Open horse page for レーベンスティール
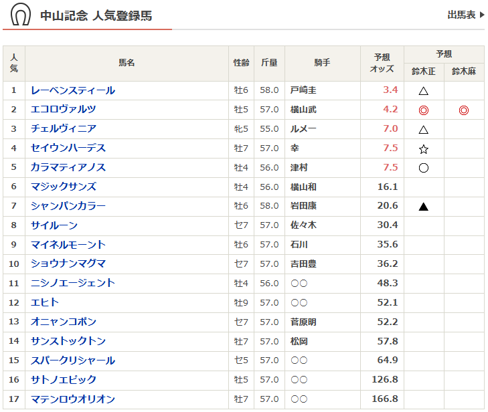The height and width of the screenshot is (412, 488). tap(72, 90)
